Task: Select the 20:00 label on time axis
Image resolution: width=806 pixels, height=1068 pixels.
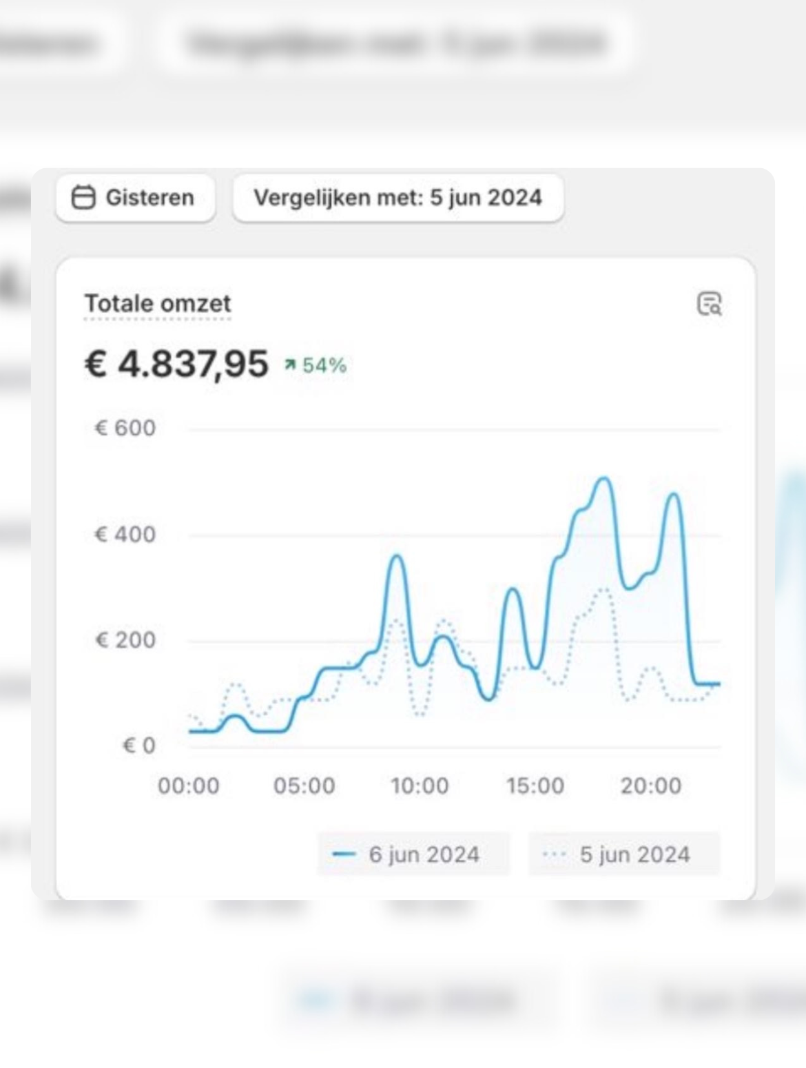Action: pos(651,785)
